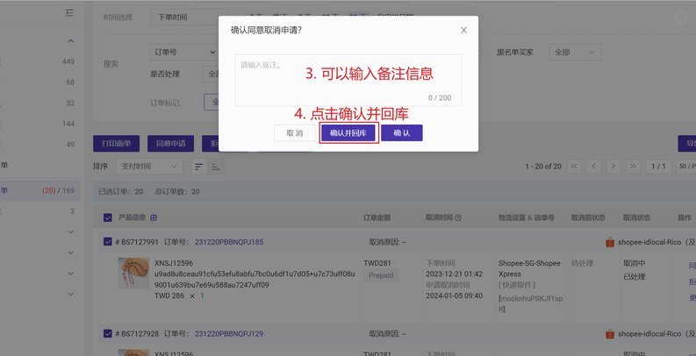This screenshot has height=356, width=696.
Task: Click 同意申请 button
Action: [x=170, y=144]
